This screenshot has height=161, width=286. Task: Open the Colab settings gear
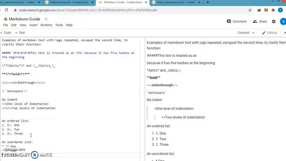tap(273, 21)
